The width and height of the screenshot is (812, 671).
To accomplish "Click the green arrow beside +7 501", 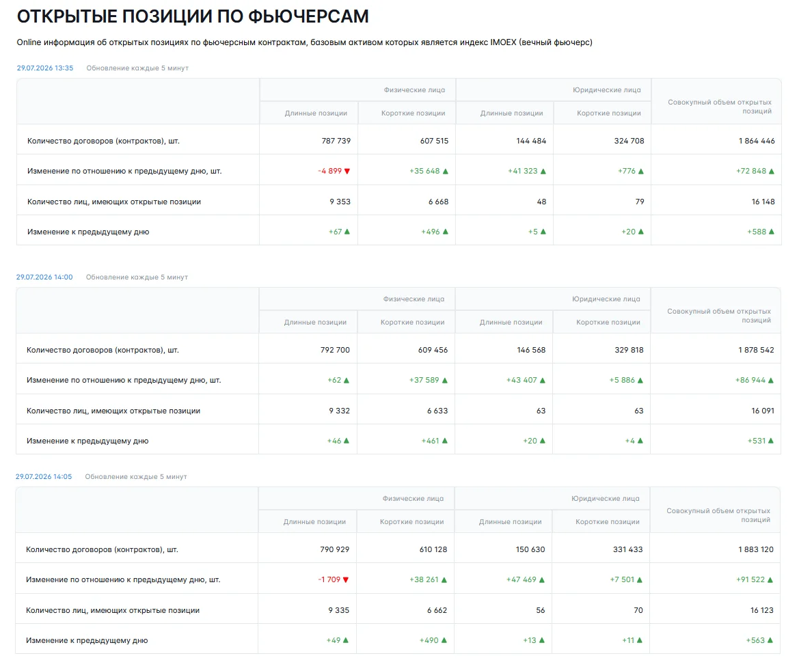I will (x=640, y=580).
